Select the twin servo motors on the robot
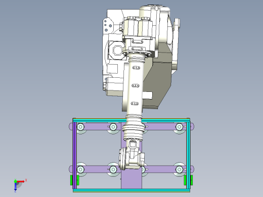This screenshot has width=263, height=197. (x=138, y=27)
